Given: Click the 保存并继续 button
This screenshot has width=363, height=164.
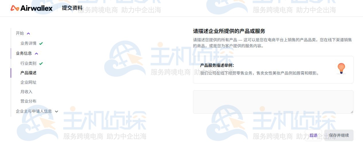Looking at the screenshot, I should coord(339,135).
